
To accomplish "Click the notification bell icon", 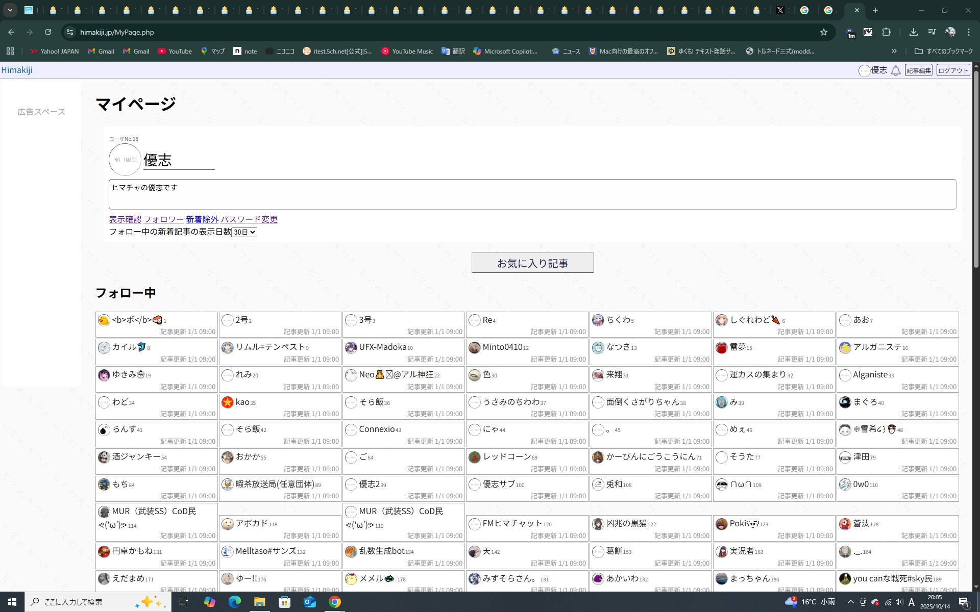I will (896, 71).
